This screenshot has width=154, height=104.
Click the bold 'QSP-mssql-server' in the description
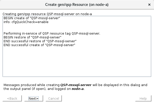point(76,85)
